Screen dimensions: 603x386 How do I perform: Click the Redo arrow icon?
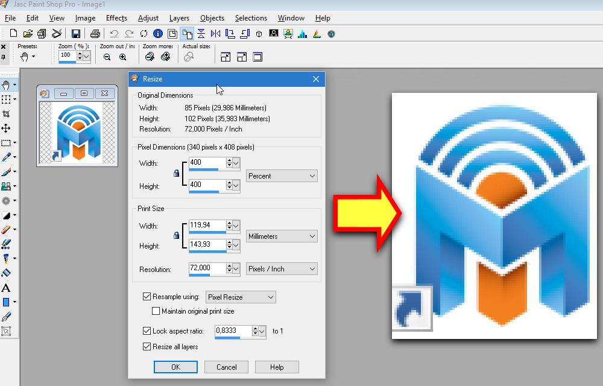point(129,33)
